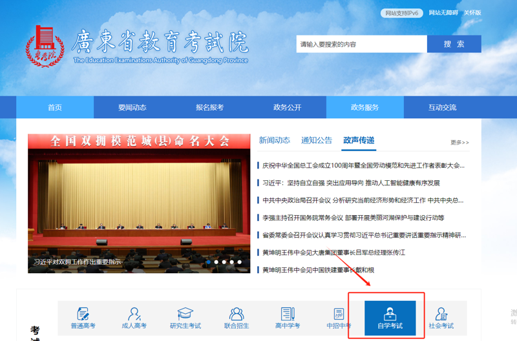Enable 关怀版 accessibility mode
This screenshot has width=517, height=341.
pyautogui.click(x=472, y=13)
